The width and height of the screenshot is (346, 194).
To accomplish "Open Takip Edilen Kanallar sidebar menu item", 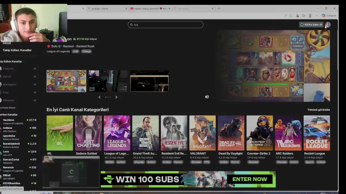I will pyautogui.click(x=17, y=50).
